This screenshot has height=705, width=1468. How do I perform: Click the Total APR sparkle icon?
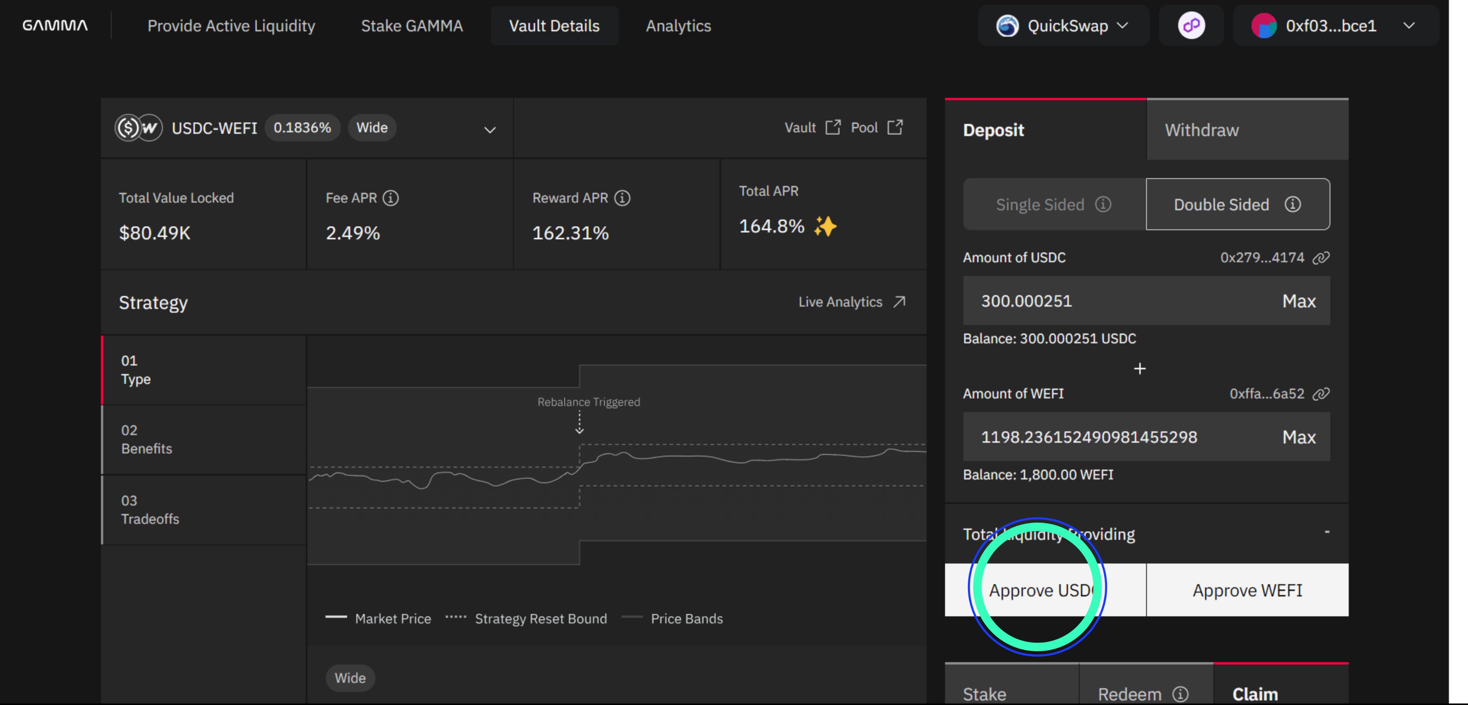(825, 226)
